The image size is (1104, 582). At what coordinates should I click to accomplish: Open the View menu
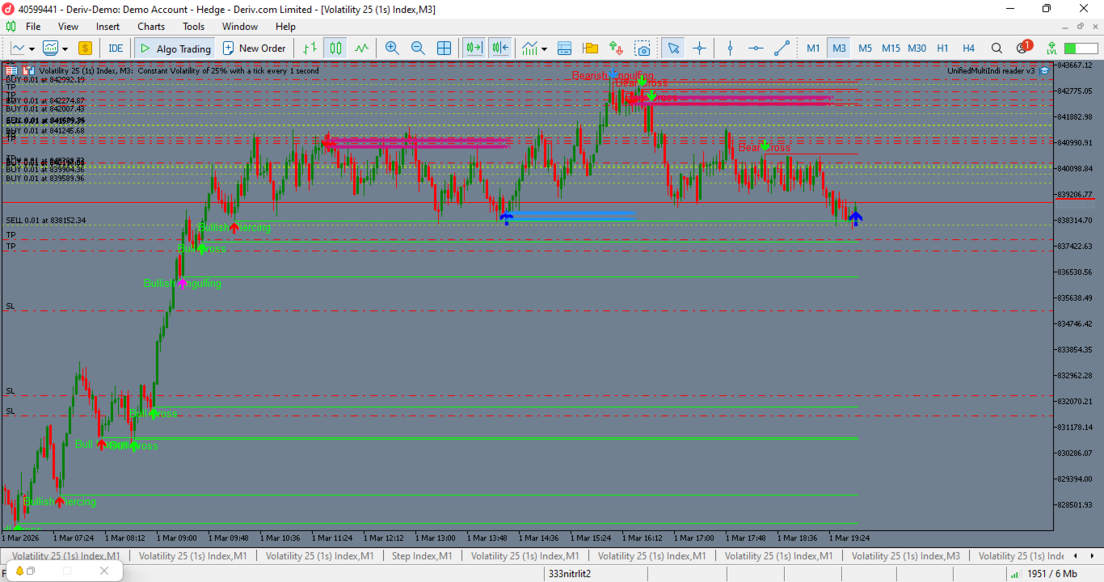(68, 27)
